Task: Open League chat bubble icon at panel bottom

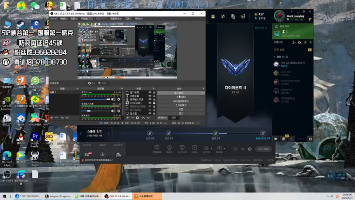Action: point(276,139)
